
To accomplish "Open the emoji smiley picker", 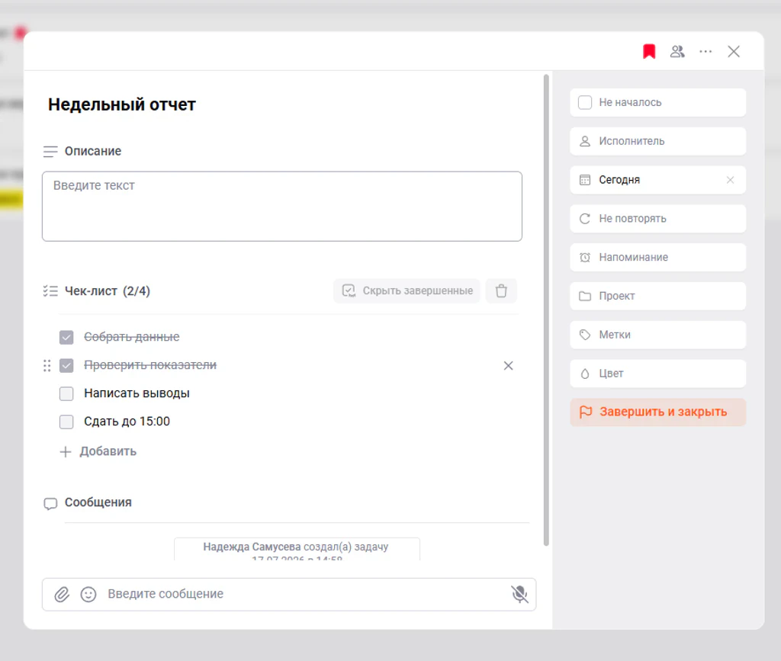I will point(88,595).
